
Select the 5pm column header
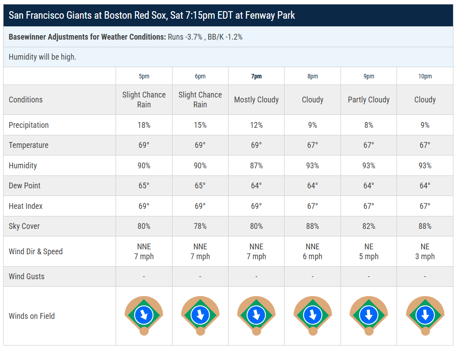click(144, 76)
